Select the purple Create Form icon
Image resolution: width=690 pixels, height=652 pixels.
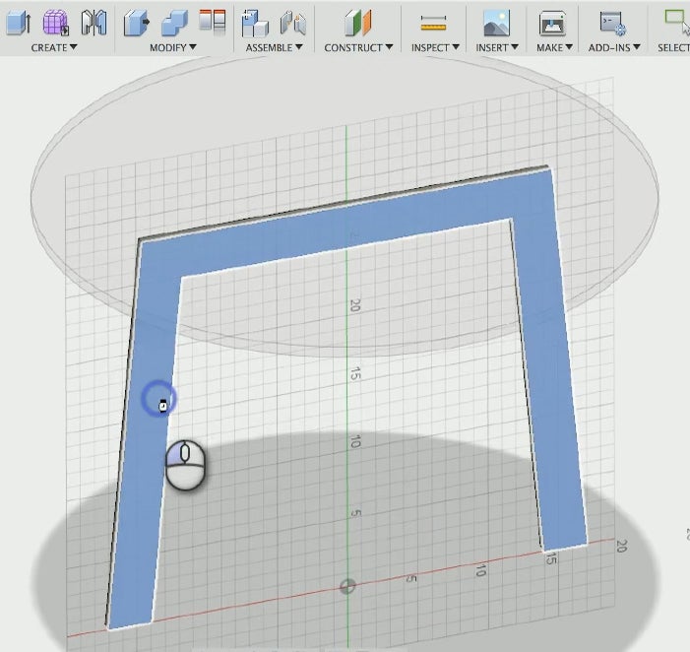click(x=55, y=22)
